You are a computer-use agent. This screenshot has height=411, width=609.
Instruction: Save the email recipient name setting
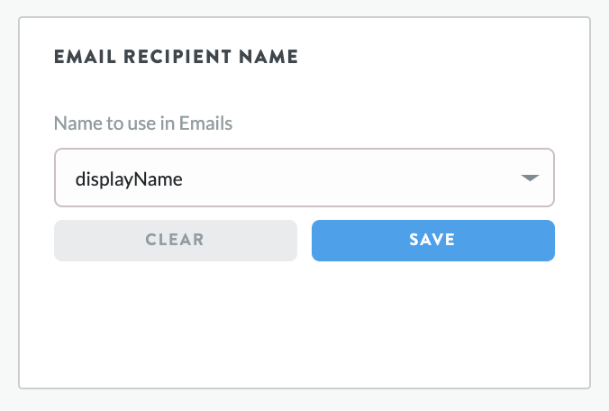pyautogui.click(x=432, y=241)
